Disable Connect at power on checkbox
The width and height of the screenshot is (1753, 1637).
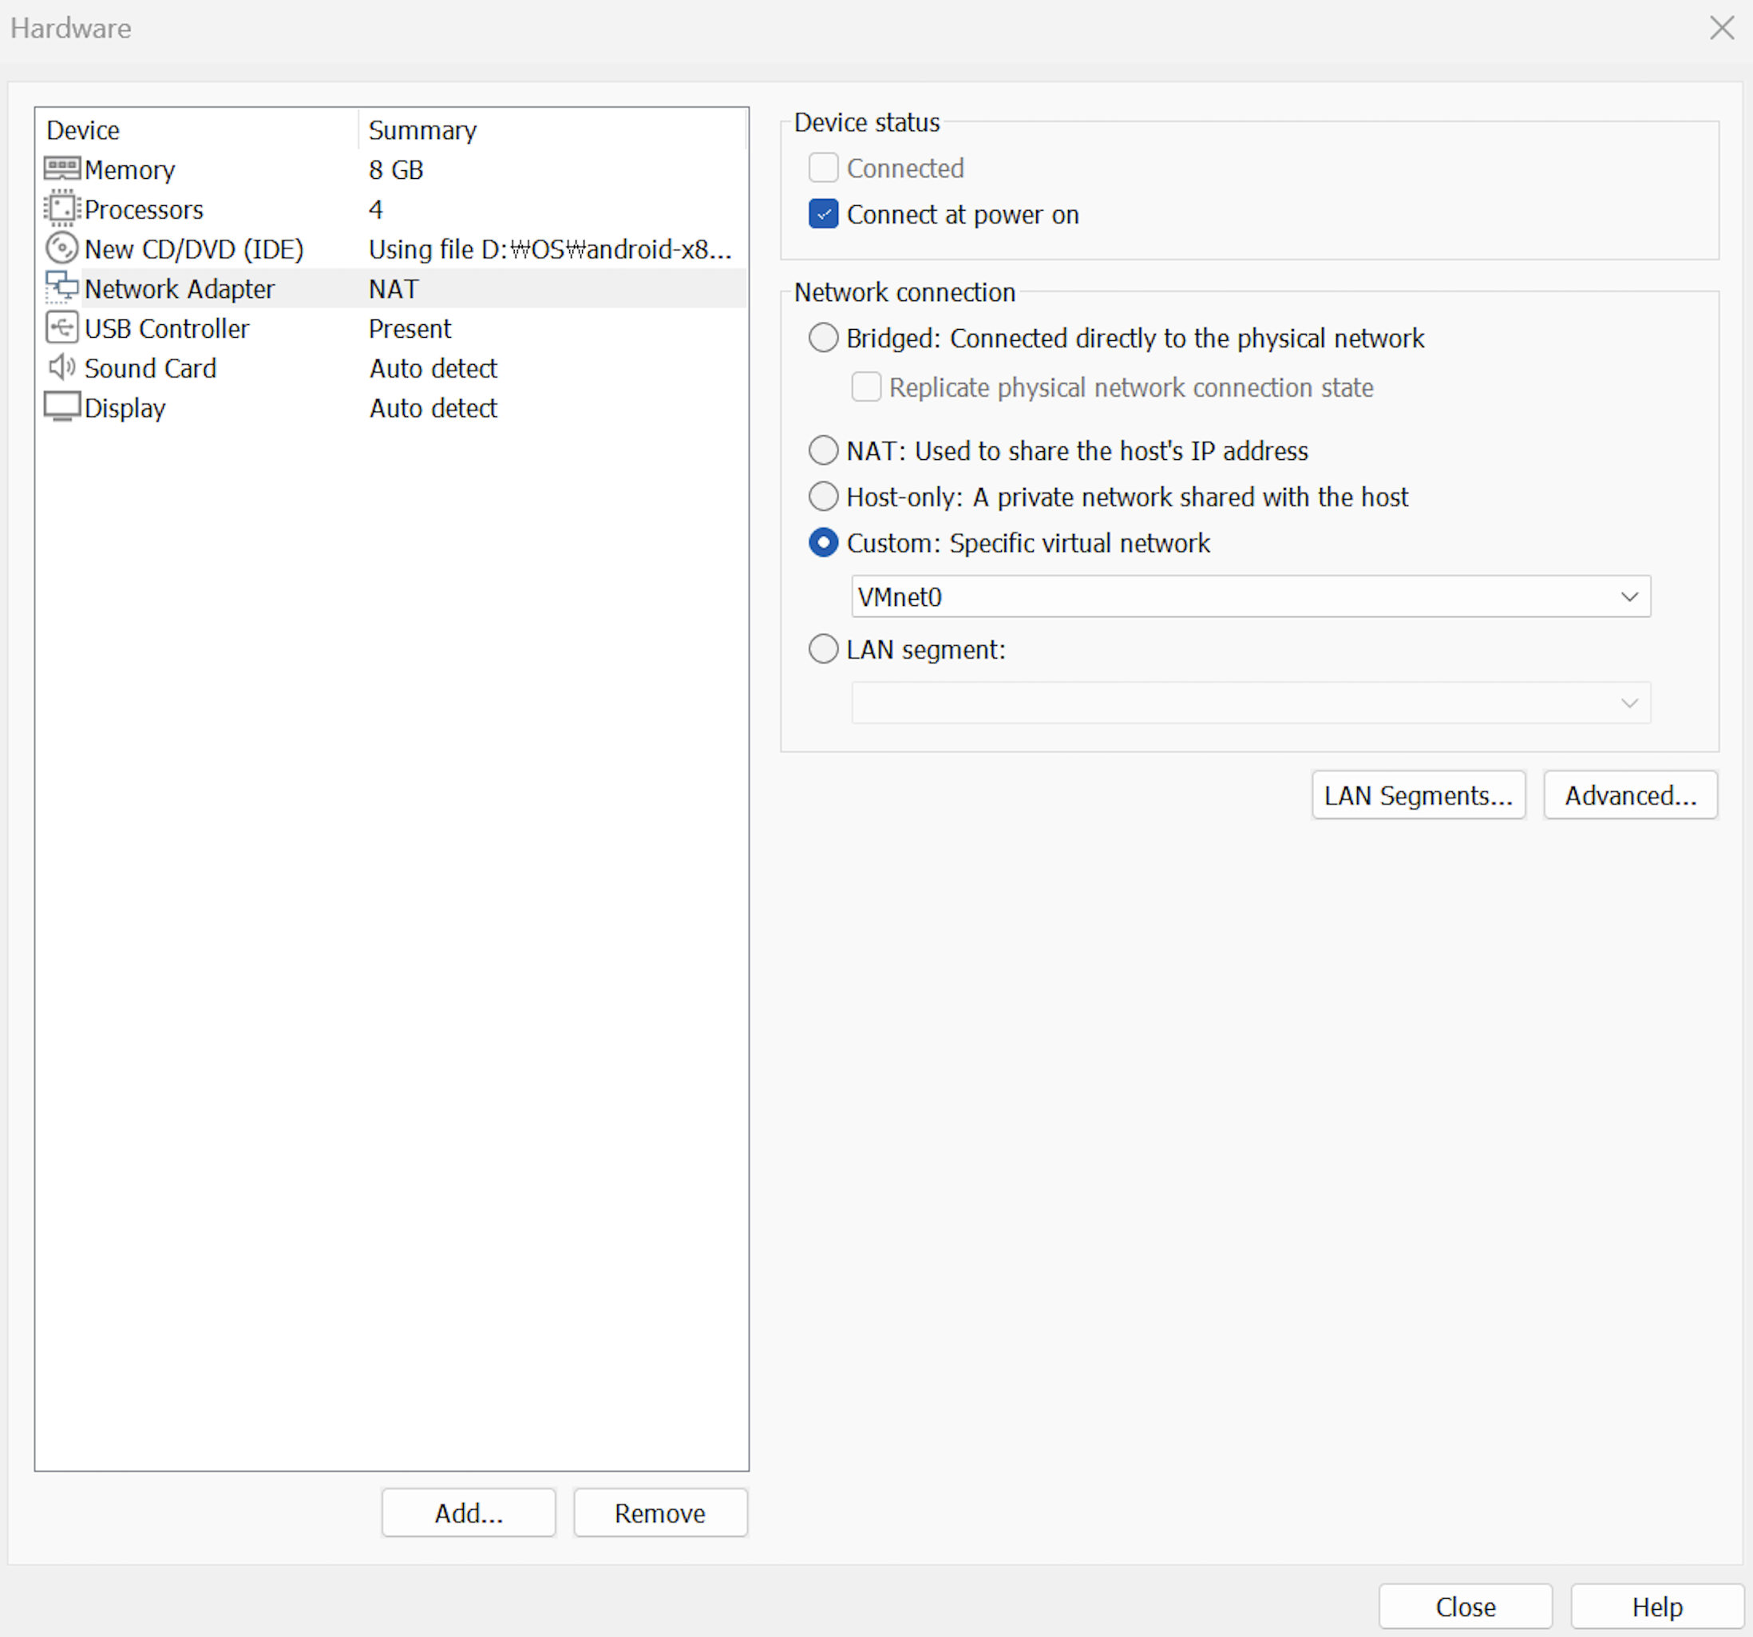coord(823,214)
